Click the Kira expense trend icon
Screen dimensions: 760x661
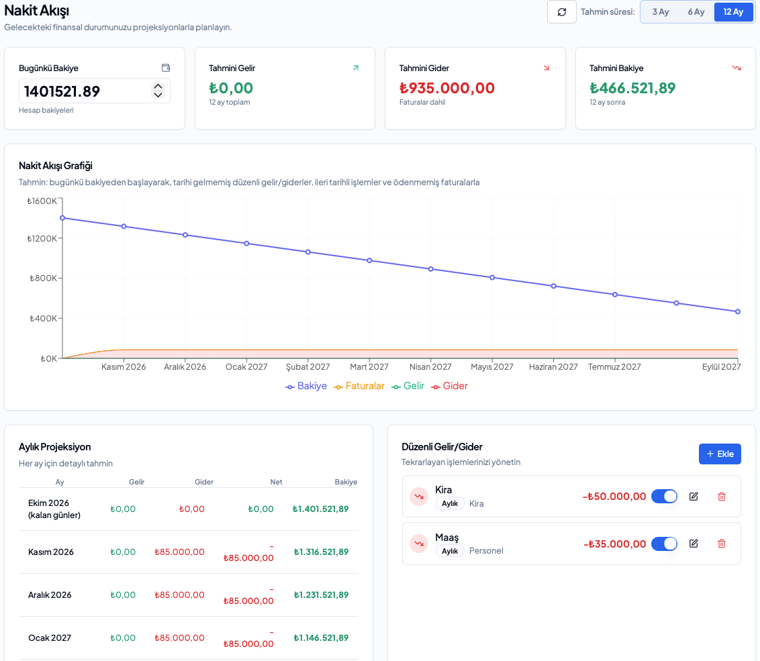coord(419,496)
